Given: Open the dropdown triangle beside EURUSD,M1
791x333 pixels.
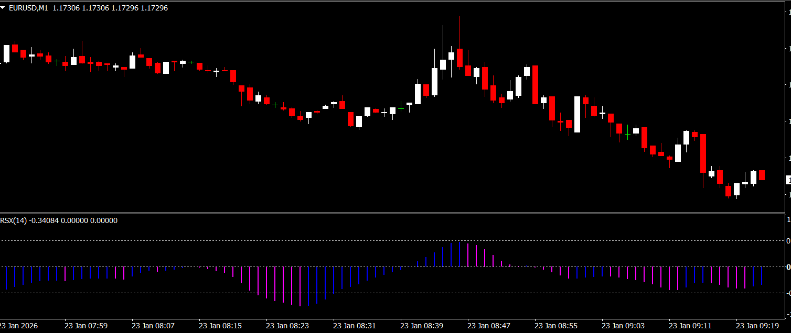Looking at the screenshot, I should (4, 8).
